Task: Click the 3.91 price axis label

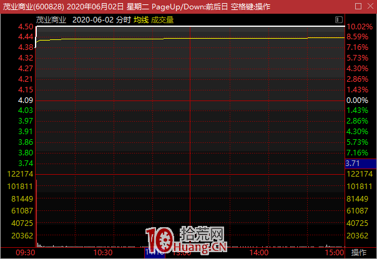Action: coord(26,132)
